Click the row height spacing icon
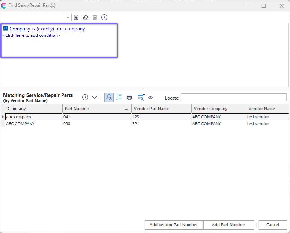The image size is (290, 233). [x=119, y=97]
